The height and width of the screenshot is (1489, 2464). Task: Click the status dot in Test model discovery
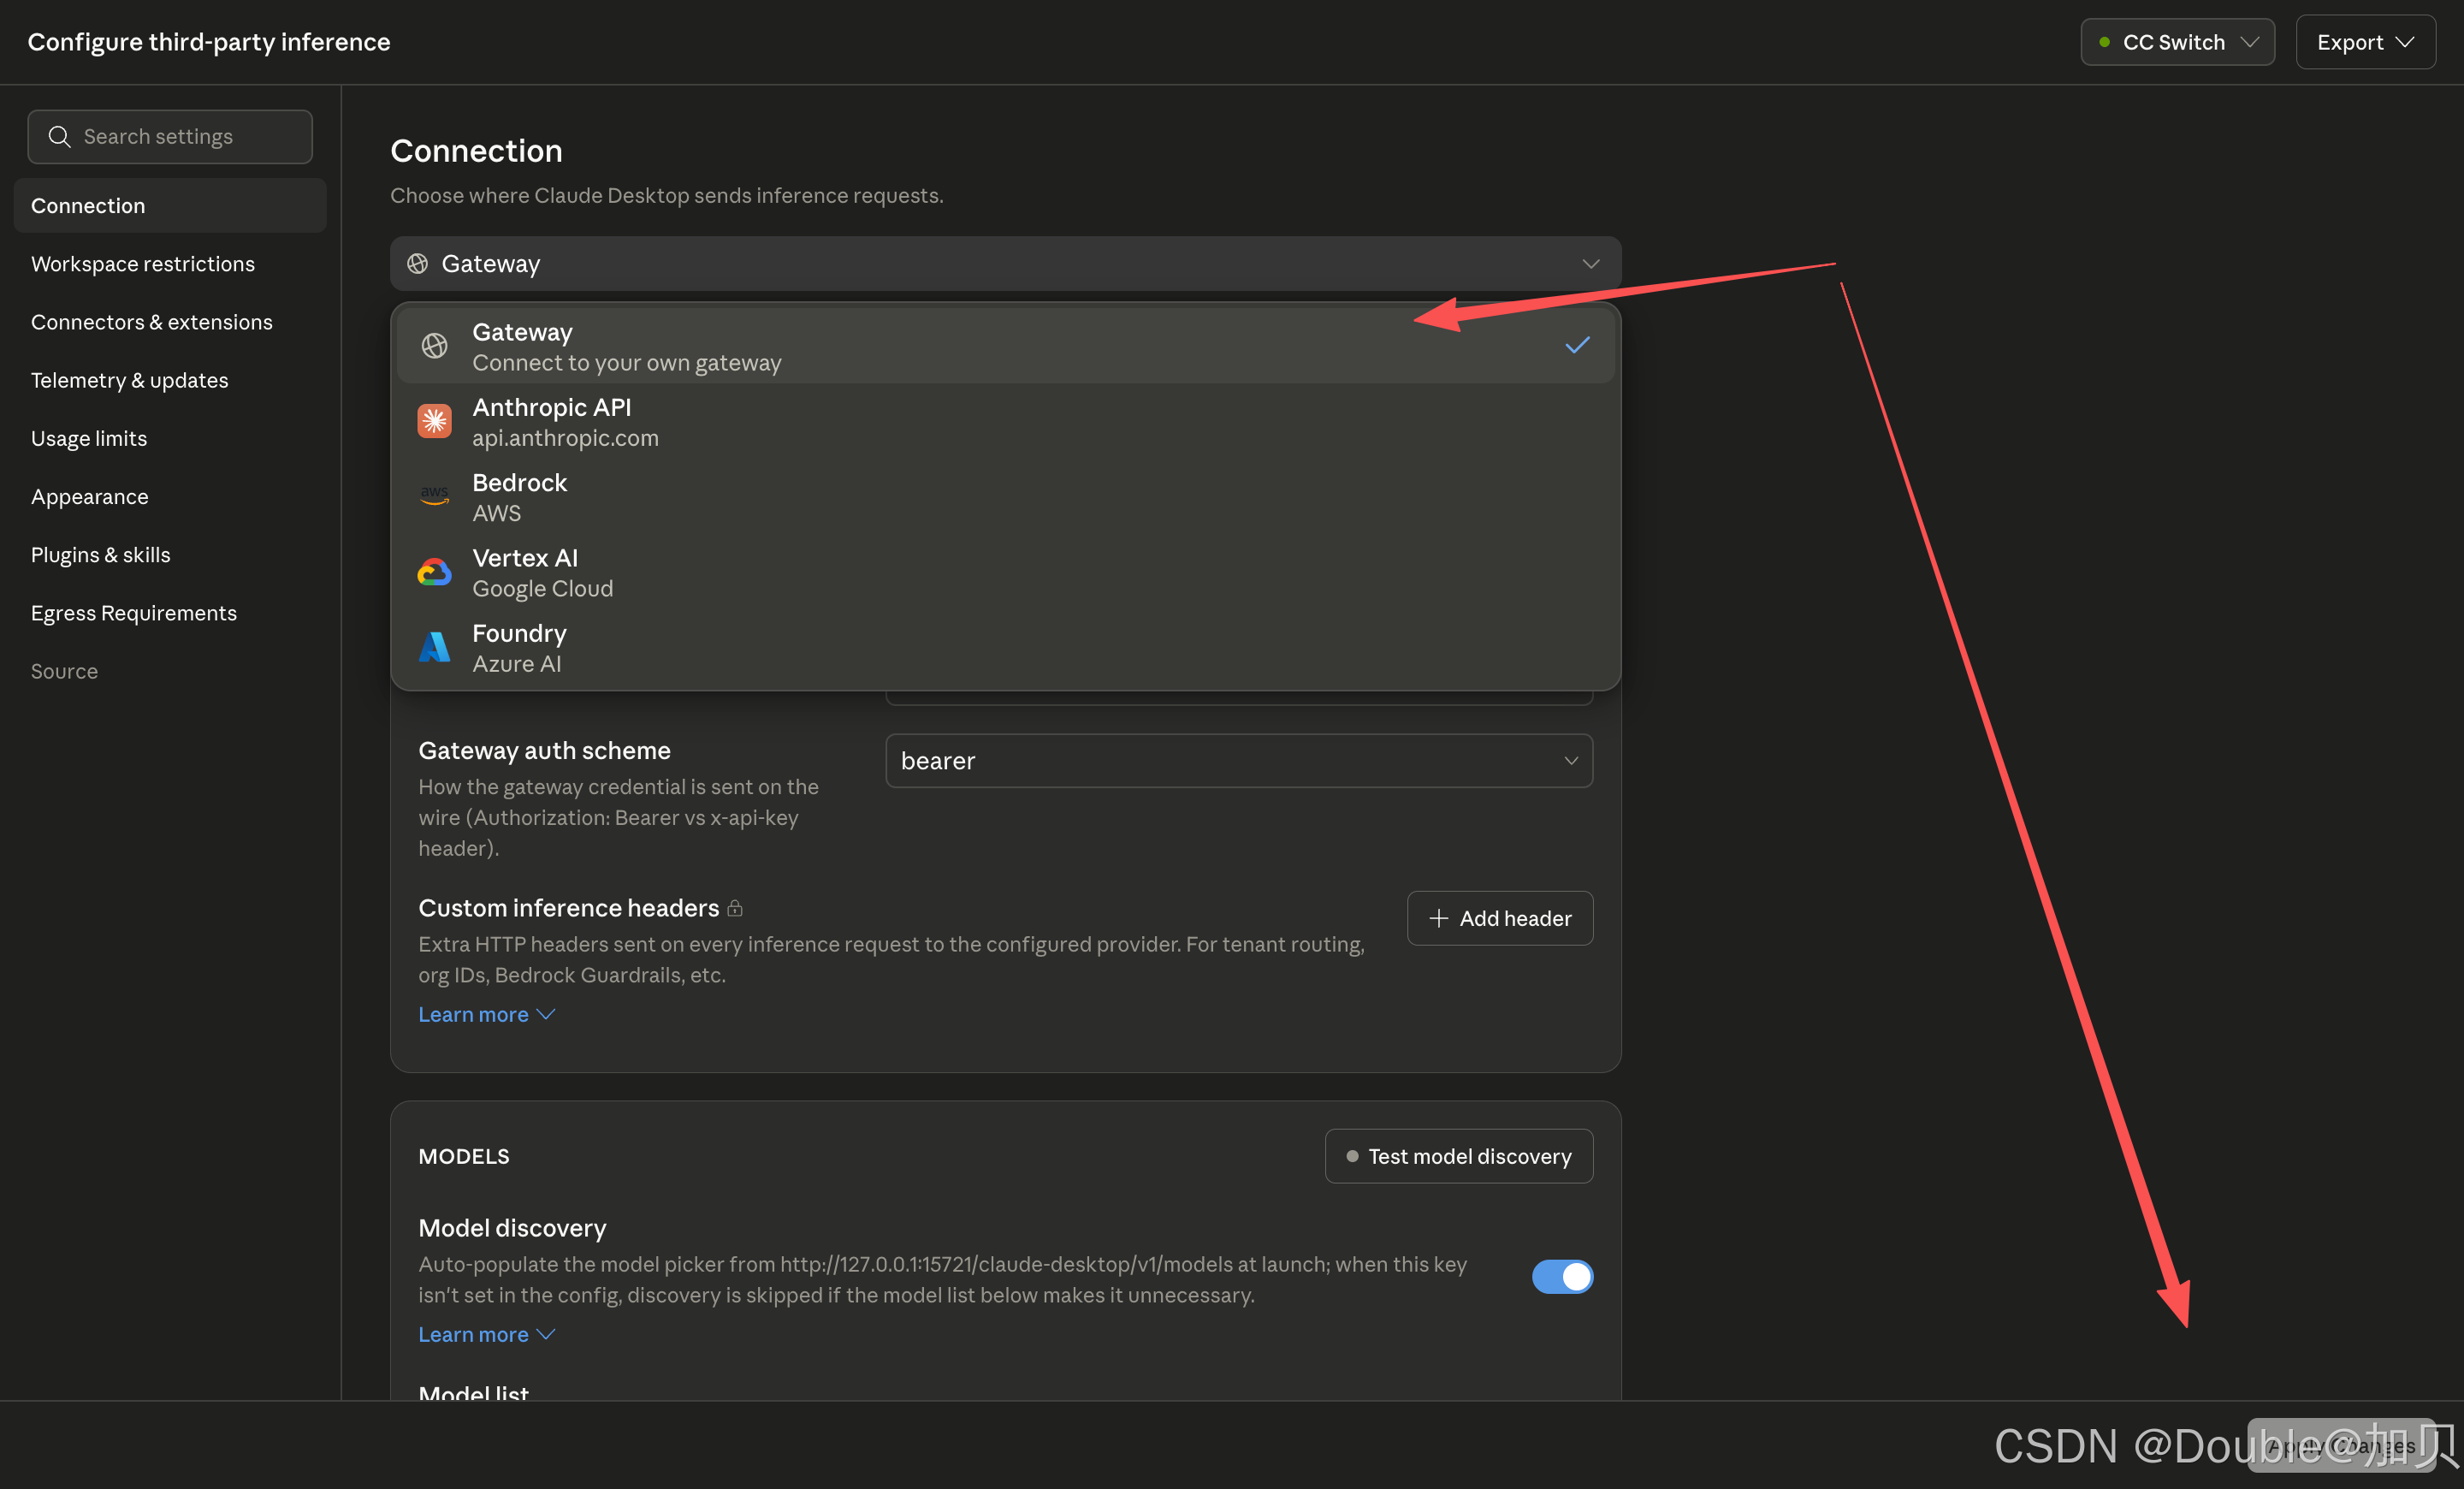pos(1352,1156)
